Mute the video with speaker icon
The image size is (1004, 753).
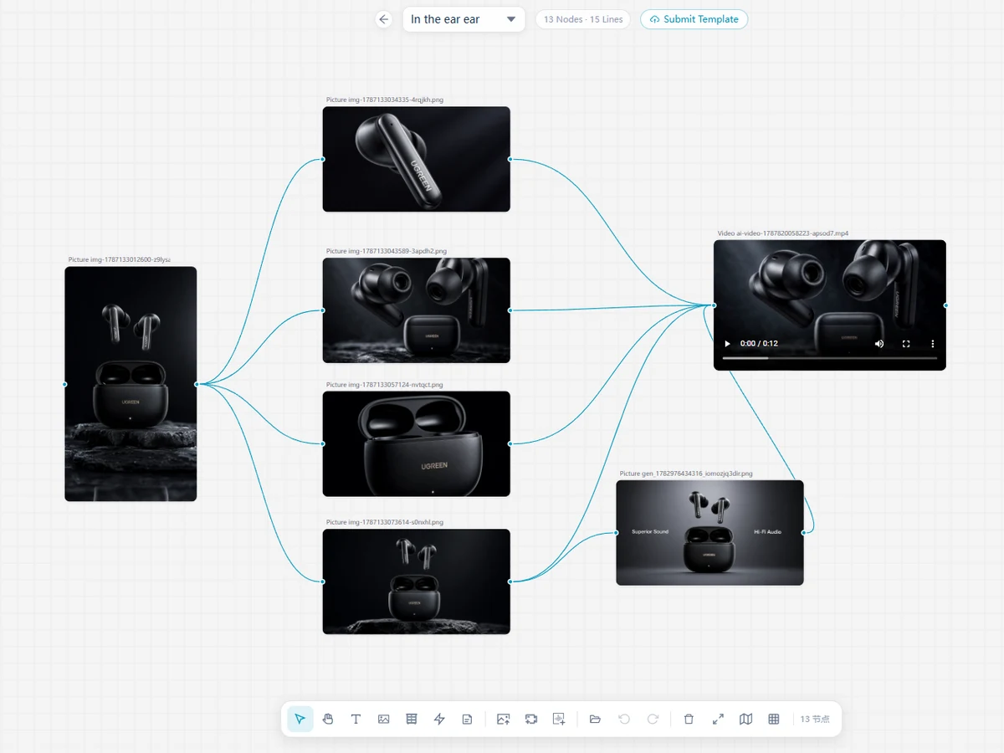coord(879,344)
